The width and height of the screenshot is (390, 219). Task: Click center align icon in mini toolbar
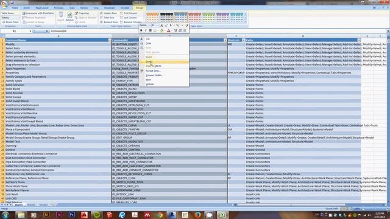click(x=150, y=30)
